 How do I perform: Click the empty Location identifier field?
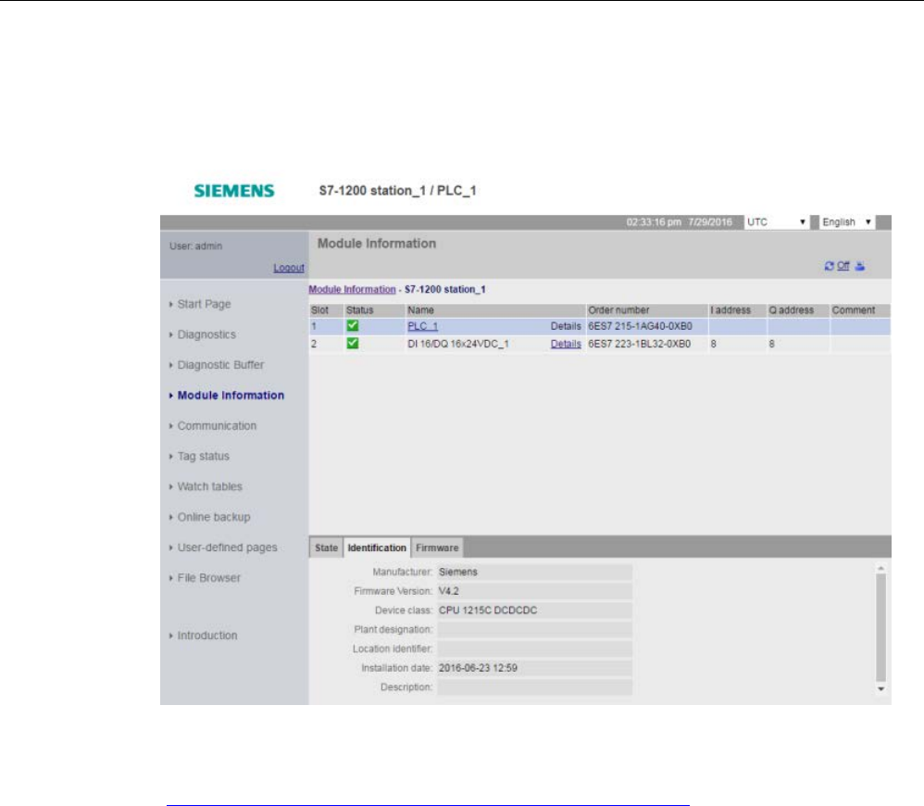(534, 649)
